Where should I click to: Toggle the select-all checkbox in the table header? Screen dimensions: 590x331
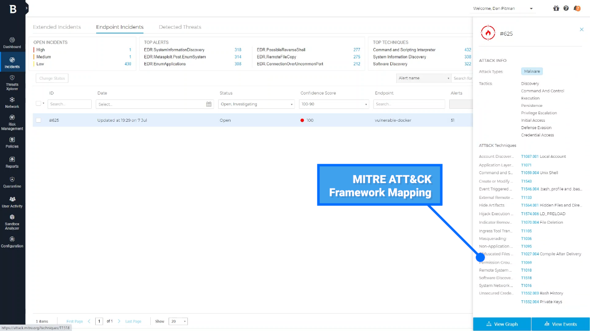coord(38,103)
